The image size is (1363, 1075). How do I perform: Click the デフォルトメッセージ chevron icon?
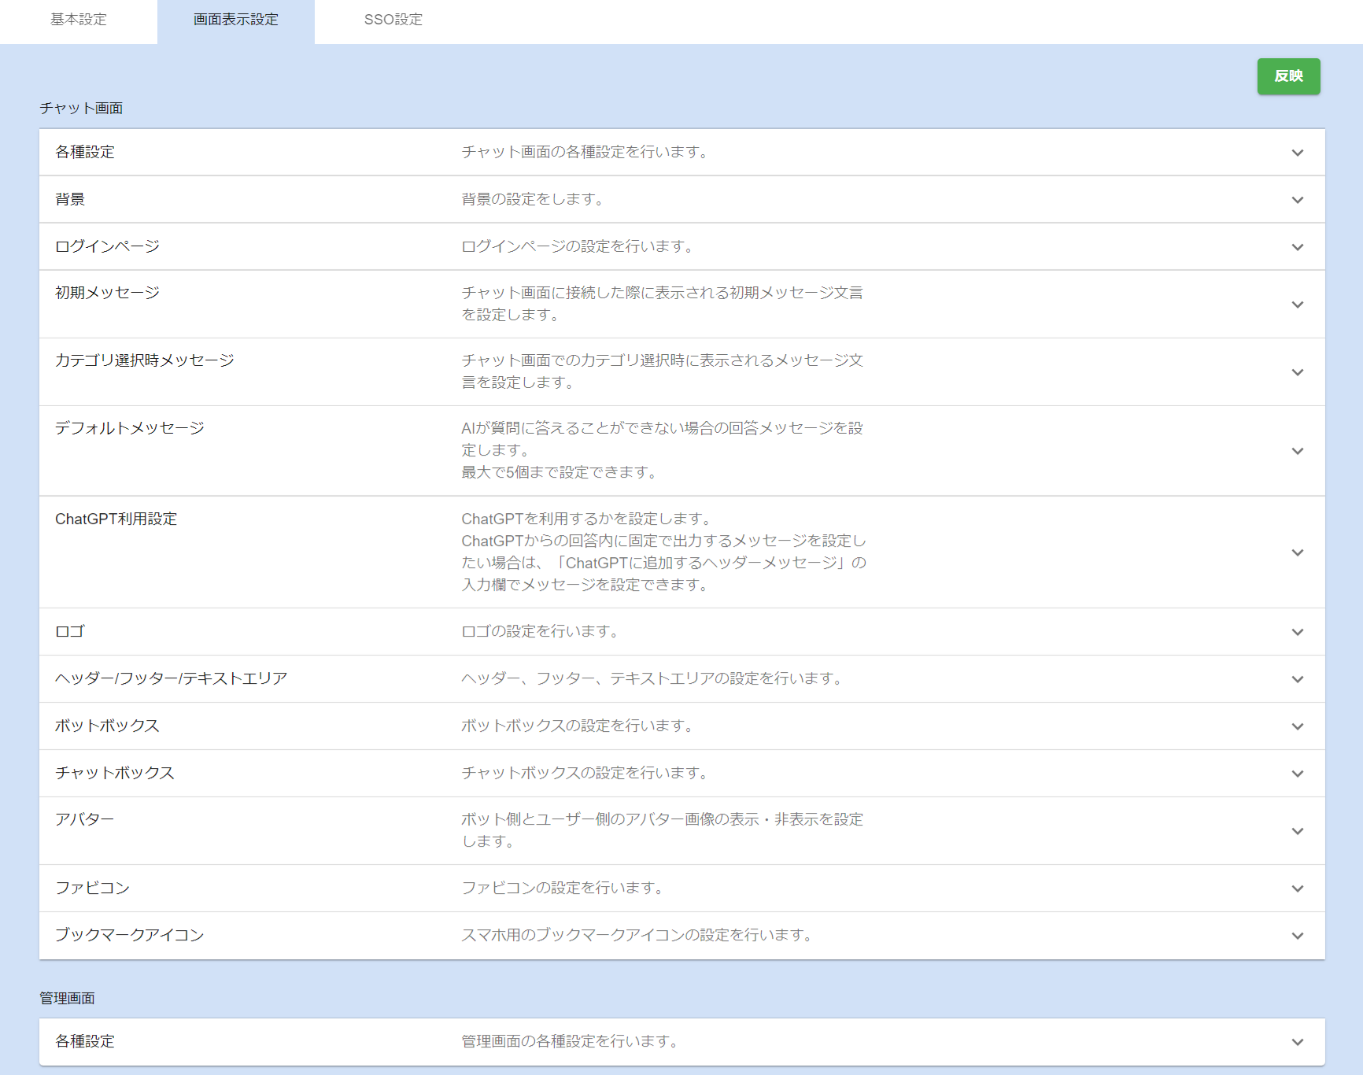[x=1297, y=451]
